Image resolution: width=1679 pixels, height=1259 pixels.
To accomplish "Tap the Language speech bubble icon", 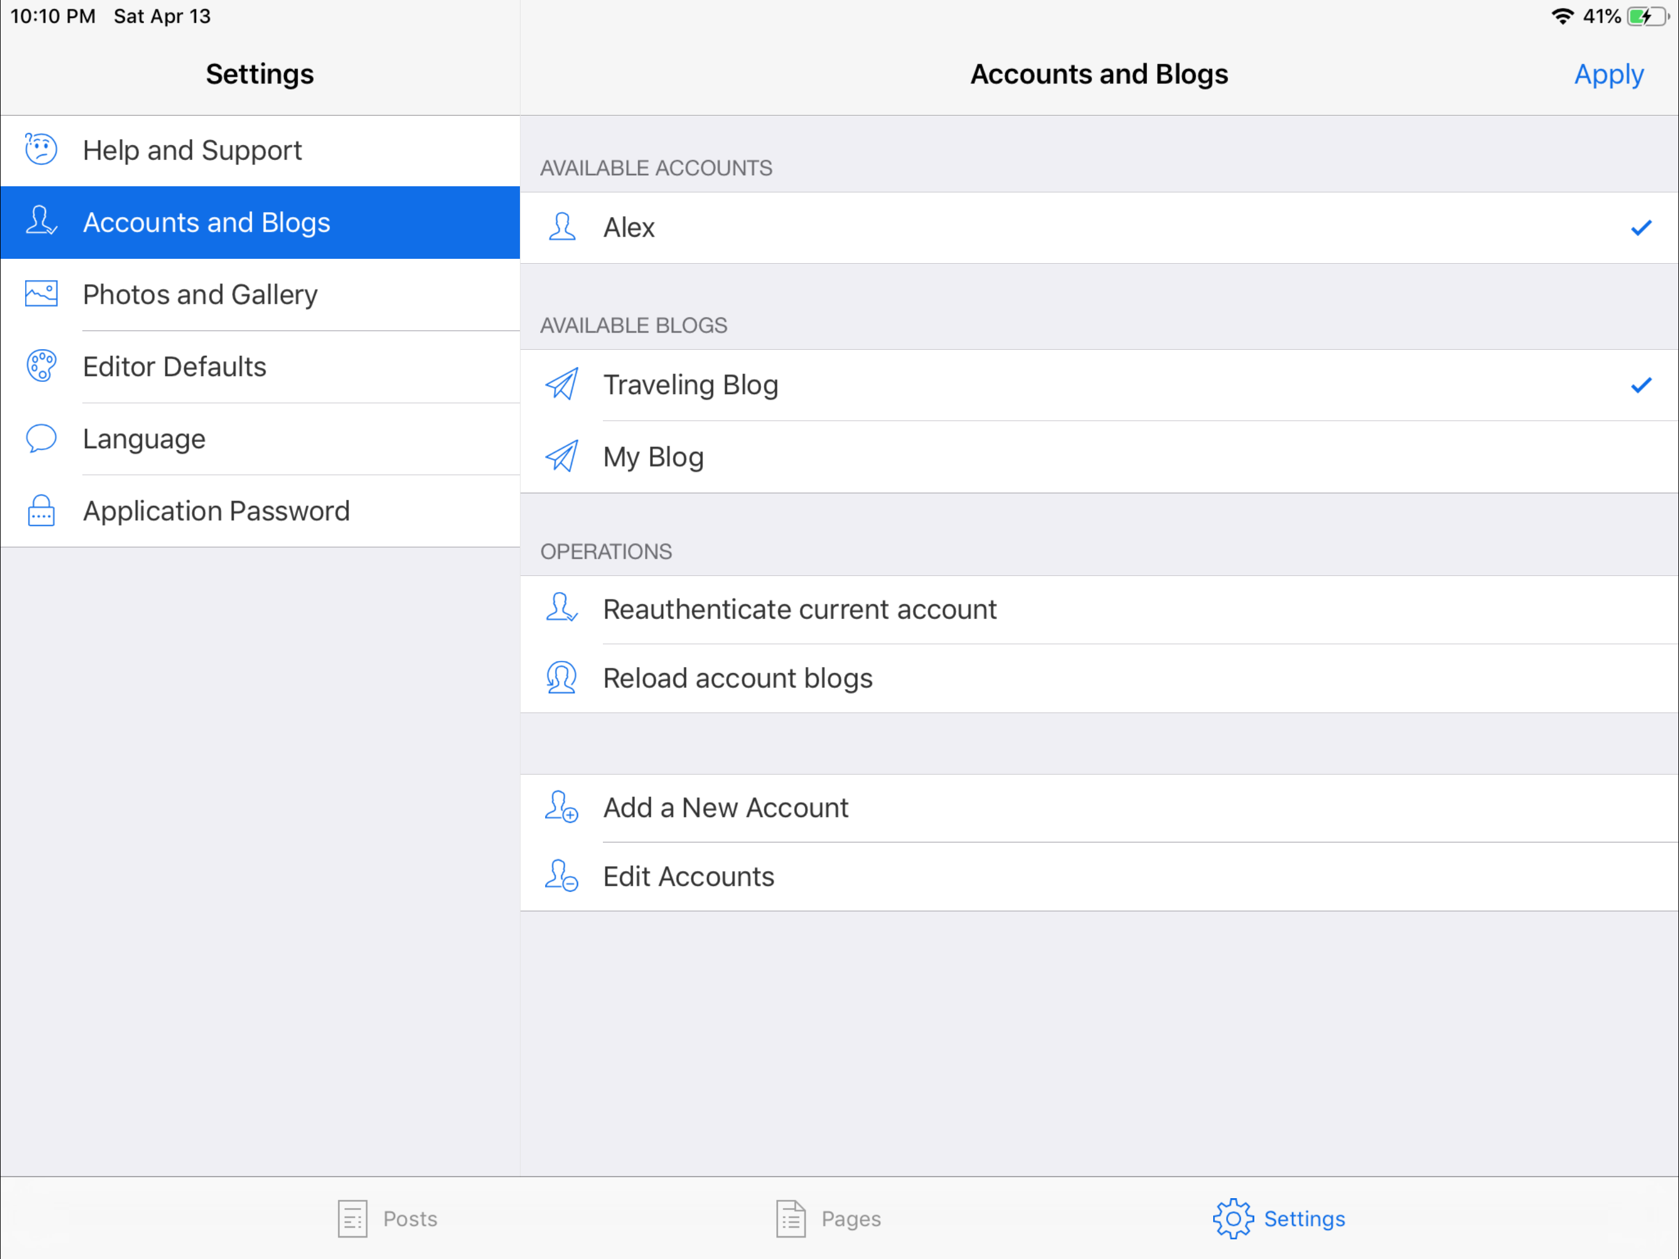I will point(41,438).
